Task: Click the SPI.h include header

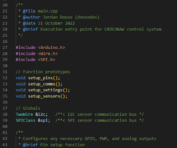Action: (x=47, y=60)
